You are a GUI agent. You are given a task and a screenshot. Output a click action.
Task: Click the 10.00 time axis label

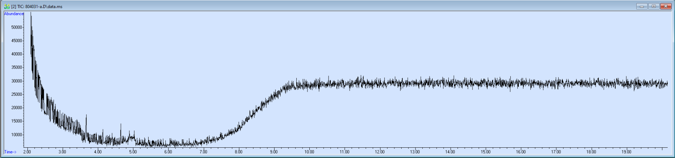pos(309,152)
